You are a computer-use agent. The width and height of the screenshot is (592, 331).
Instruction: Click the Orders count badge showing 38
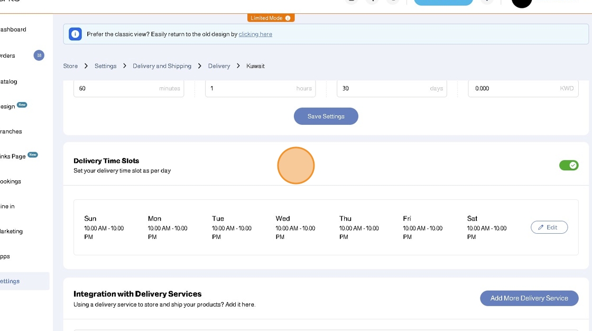(x=39, y=56)
